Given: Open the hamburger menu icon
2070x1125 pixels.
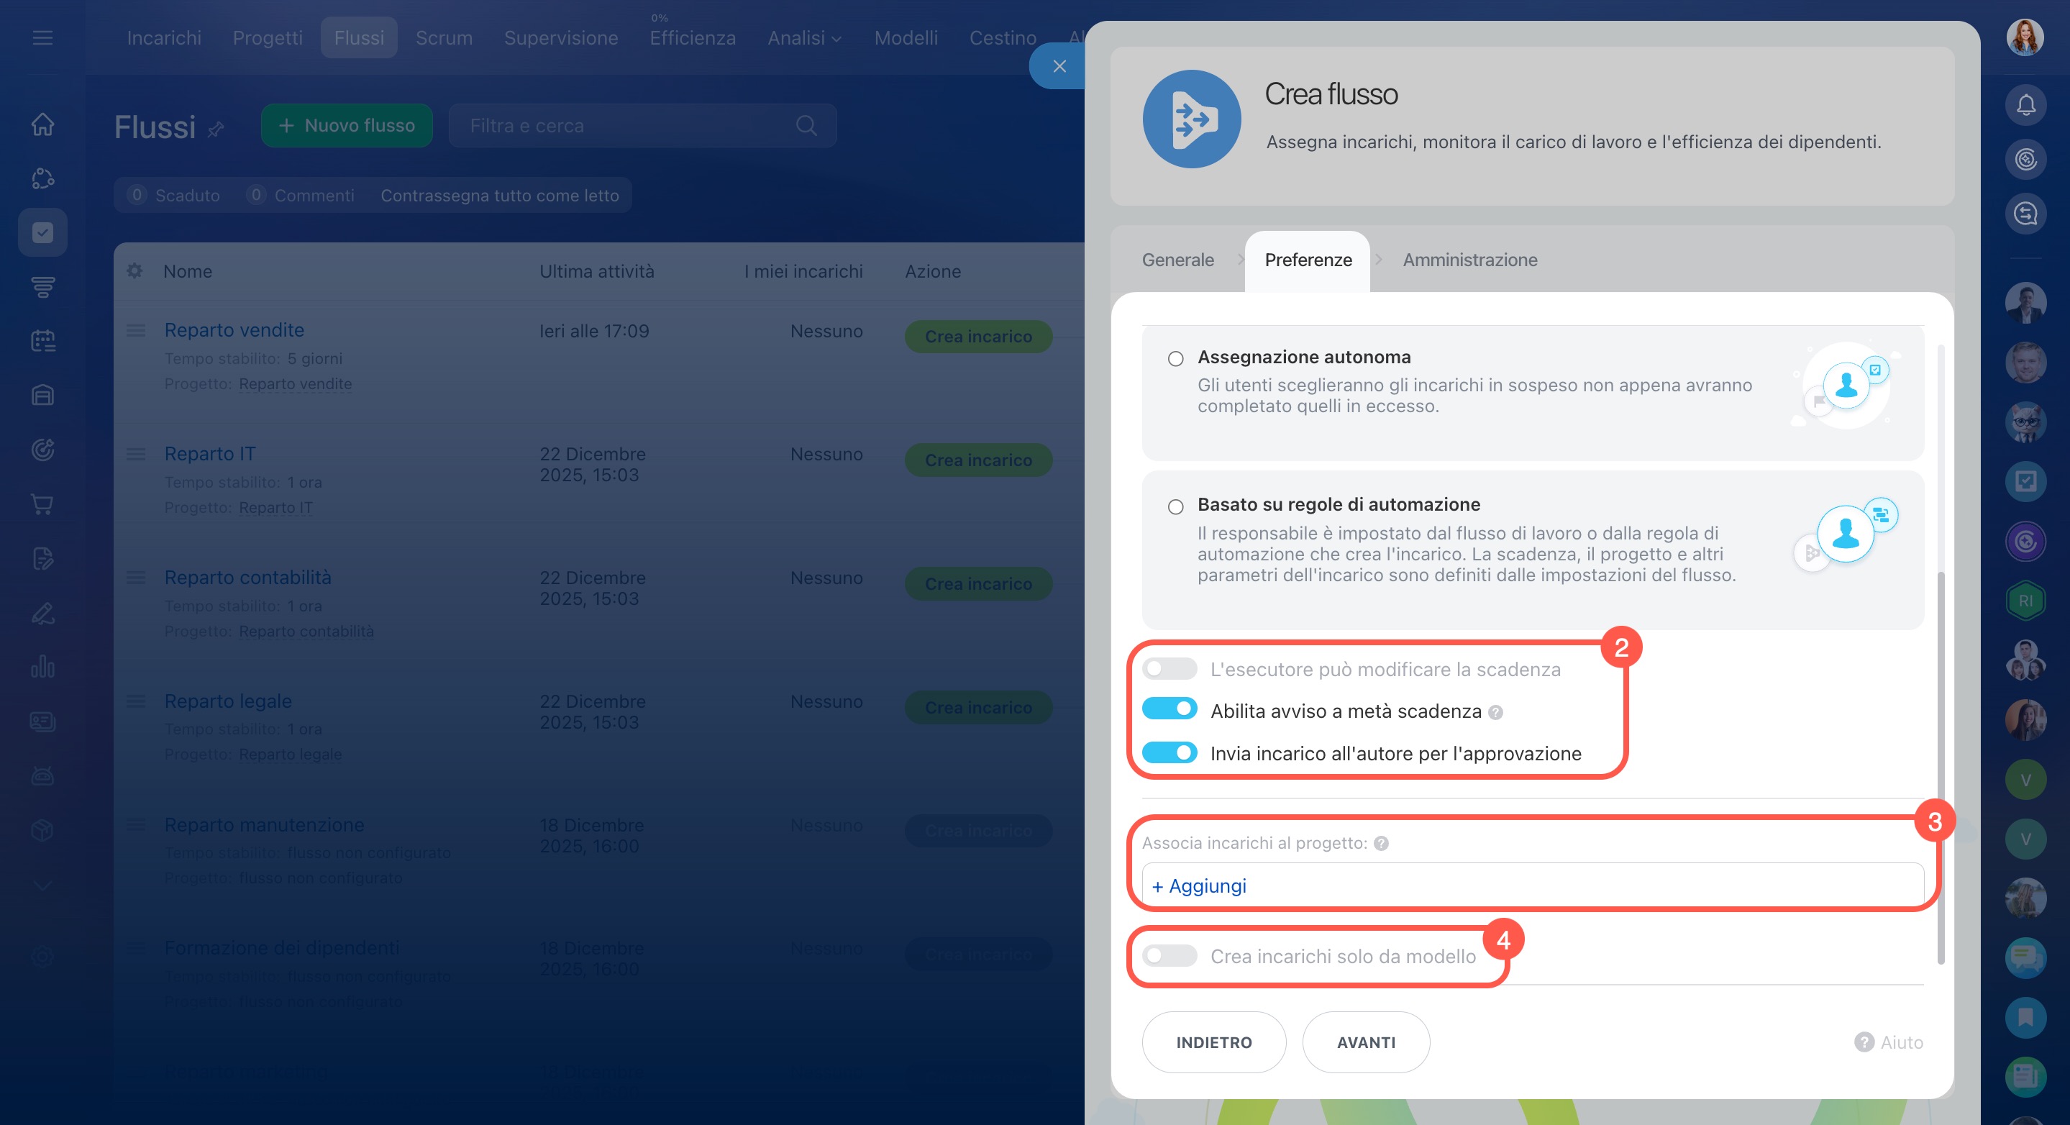Looking at the screenshot, I should [42, 38].
